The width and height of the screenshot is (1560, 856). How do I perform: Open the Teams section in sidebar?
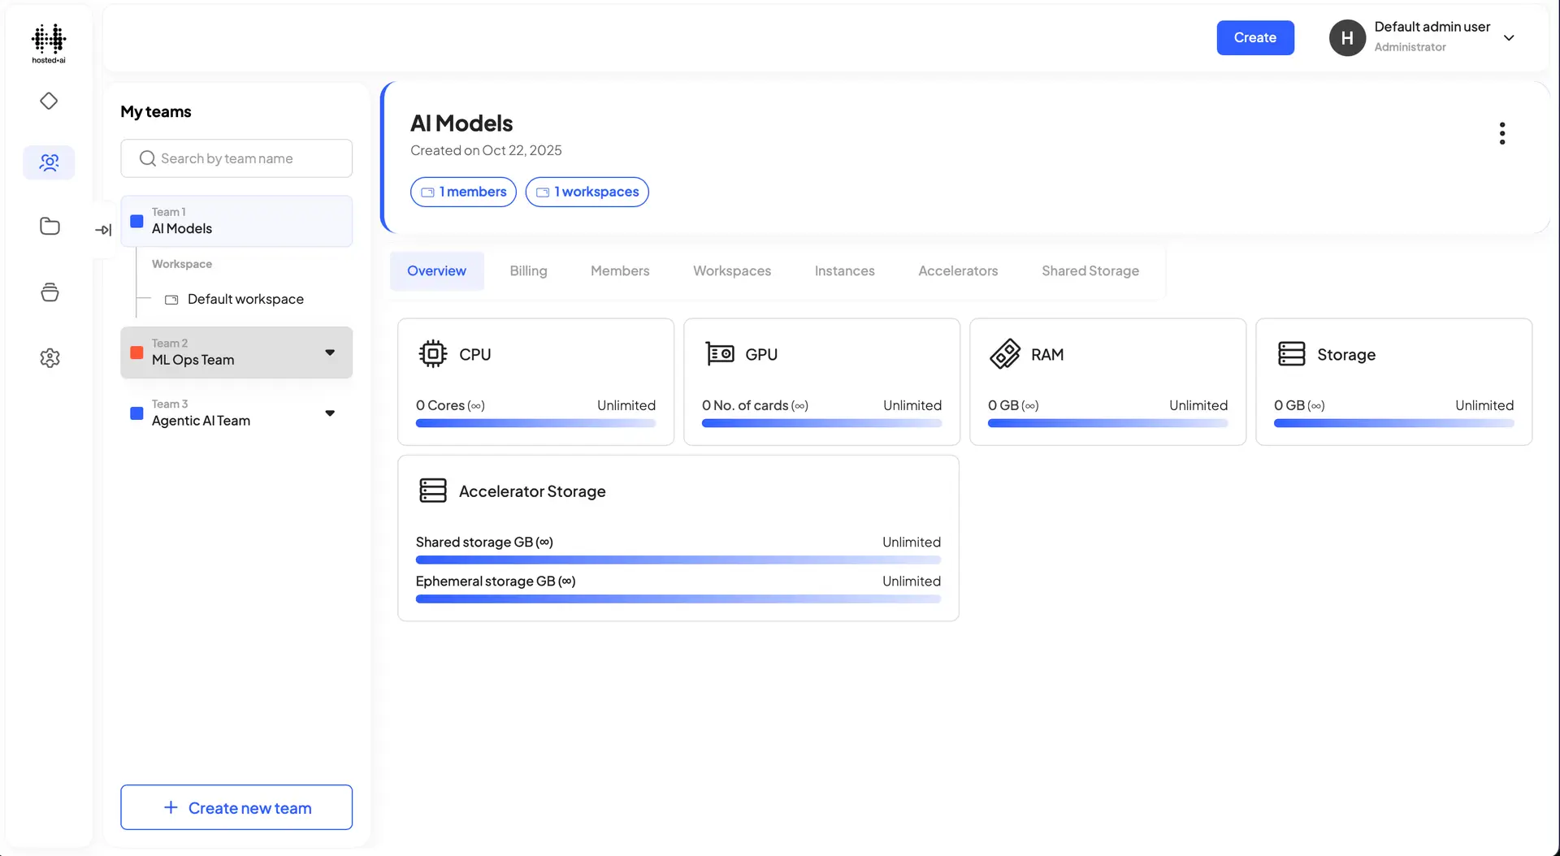point(49,162)
